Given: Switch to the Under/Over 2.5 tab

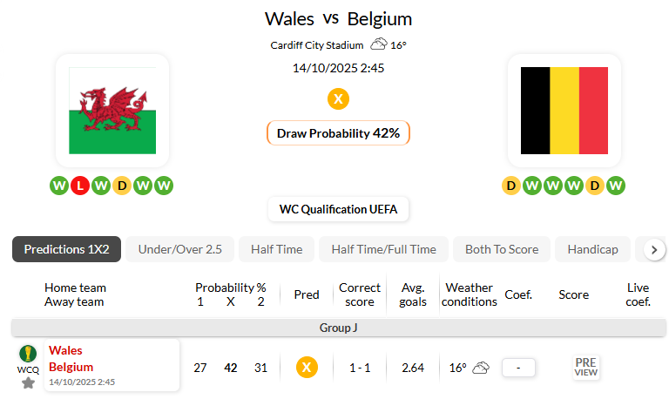Looking at the screenshot, I should [x=180, y=249].
